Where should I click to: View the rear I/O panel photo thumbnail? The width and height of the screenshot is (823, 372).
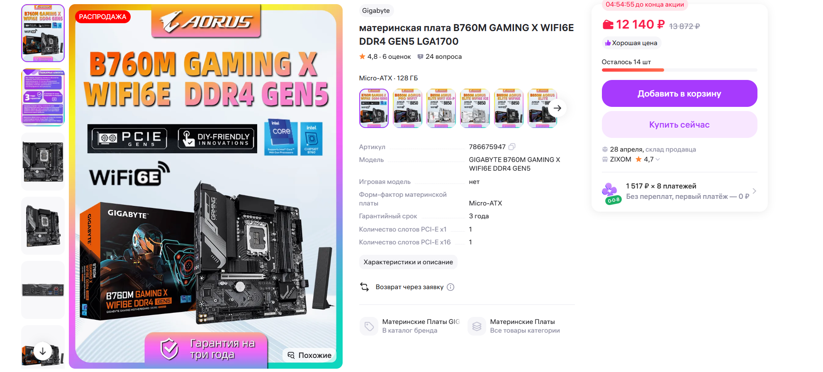pos(43,290)
